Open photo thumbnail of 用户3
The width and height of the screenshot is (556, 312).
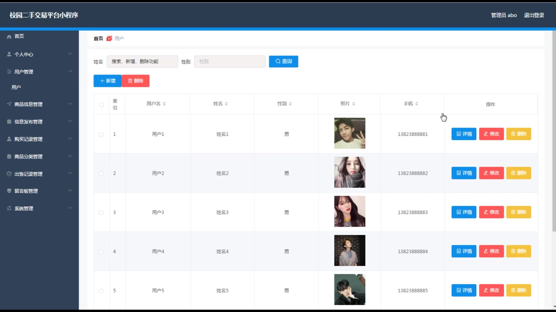[350, 211]
